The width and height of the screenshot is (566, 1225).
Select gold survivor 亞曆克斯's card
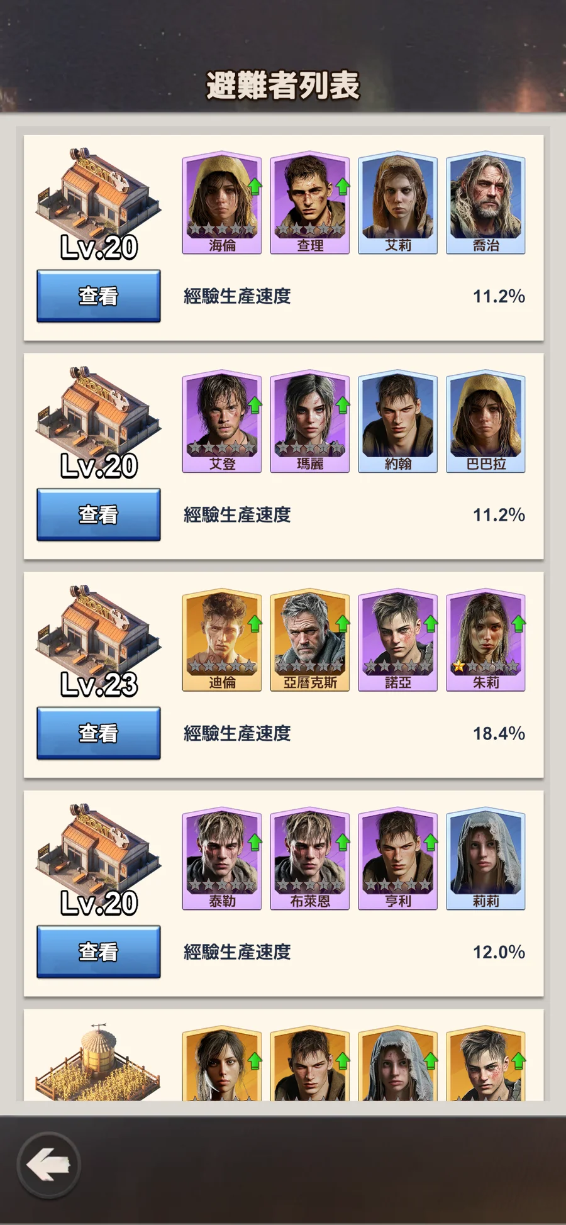310,640
